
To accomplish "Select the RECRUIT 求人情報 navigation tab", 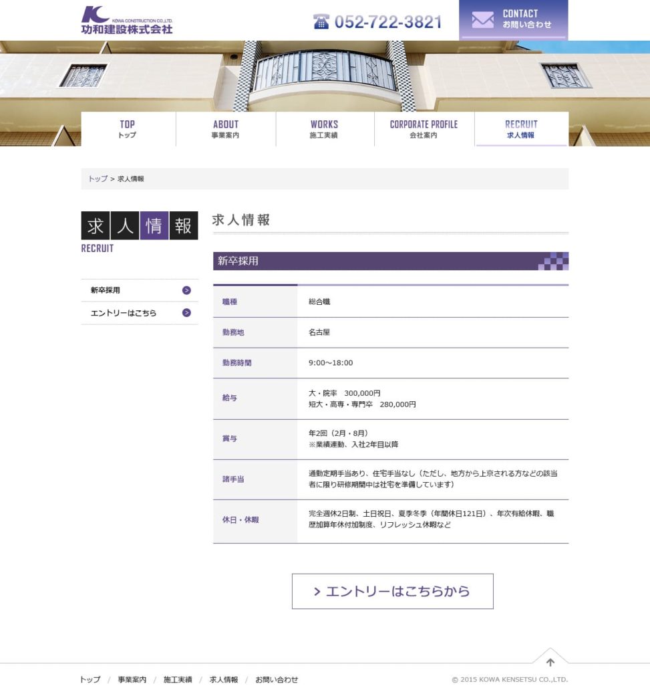I will click(521, 129).
